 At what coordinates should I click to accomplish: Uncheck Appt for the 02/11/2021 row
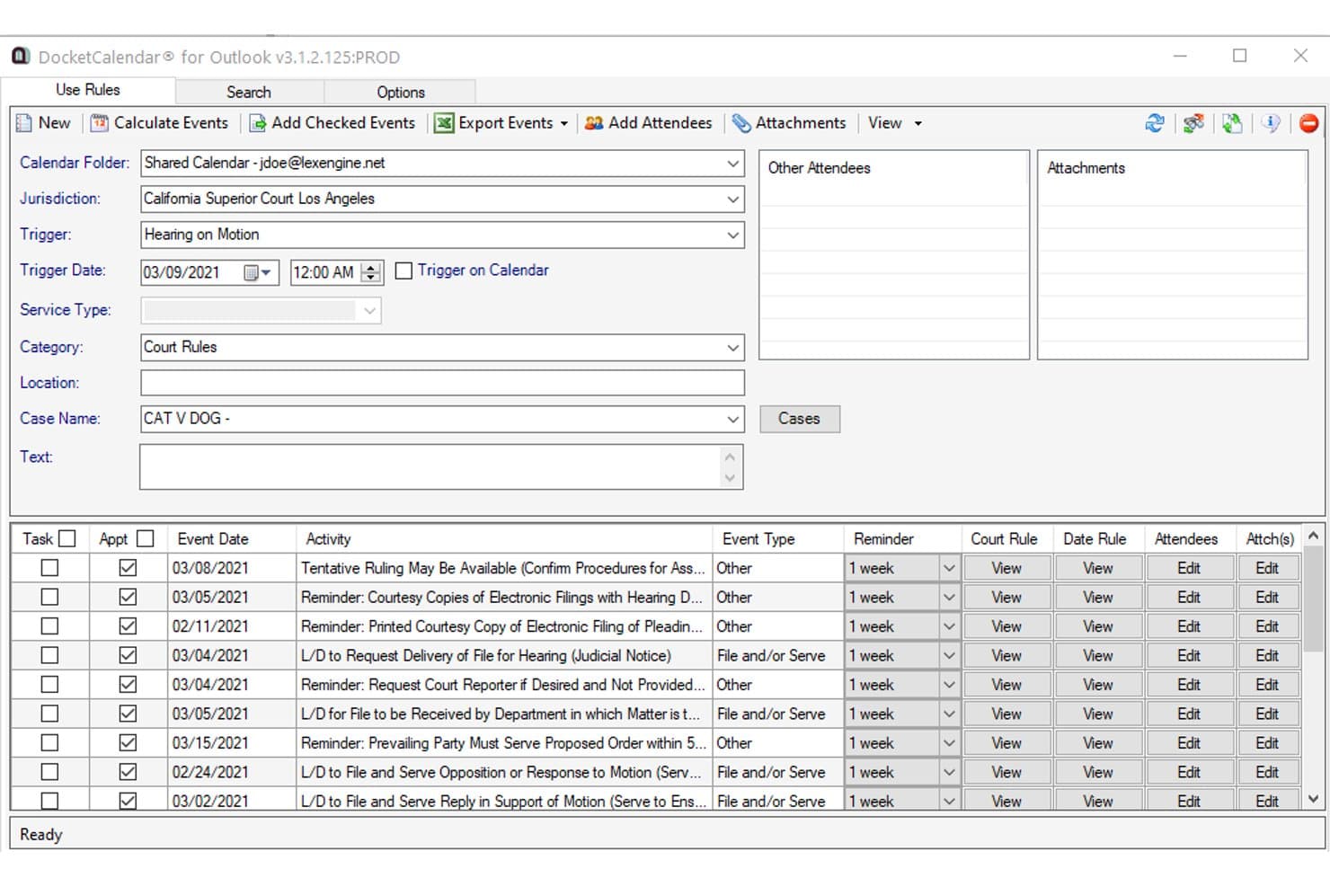128,626
